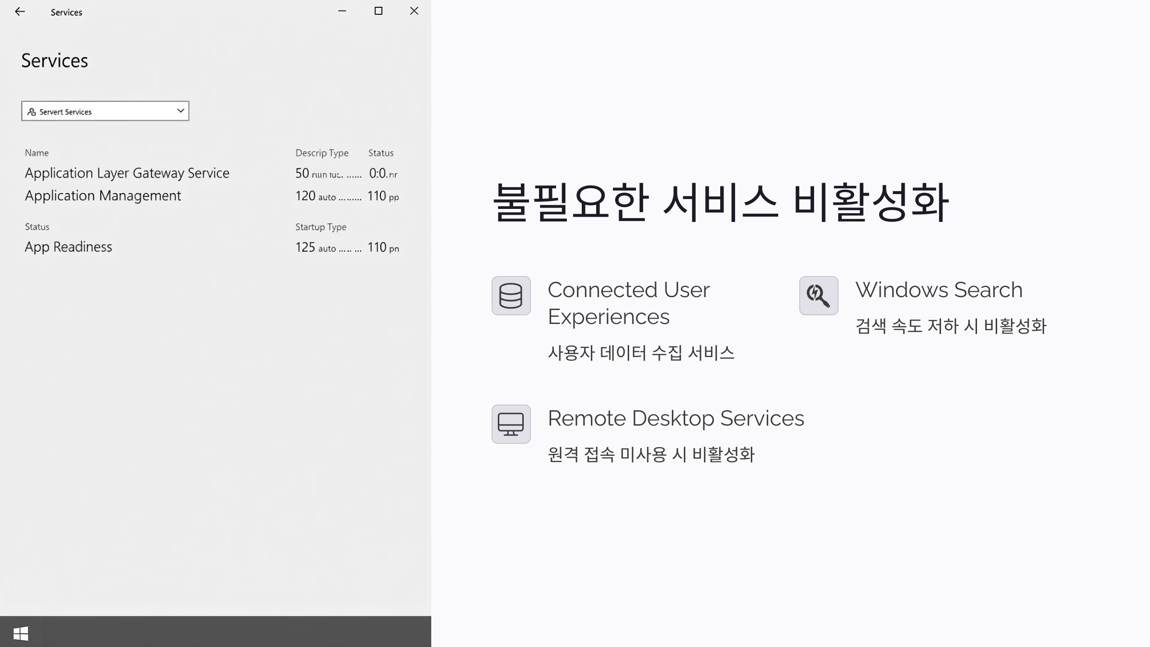Select Application Layer Gateway Service row
This screenshot has width=1150, height=647.
(x=127, y=173)
